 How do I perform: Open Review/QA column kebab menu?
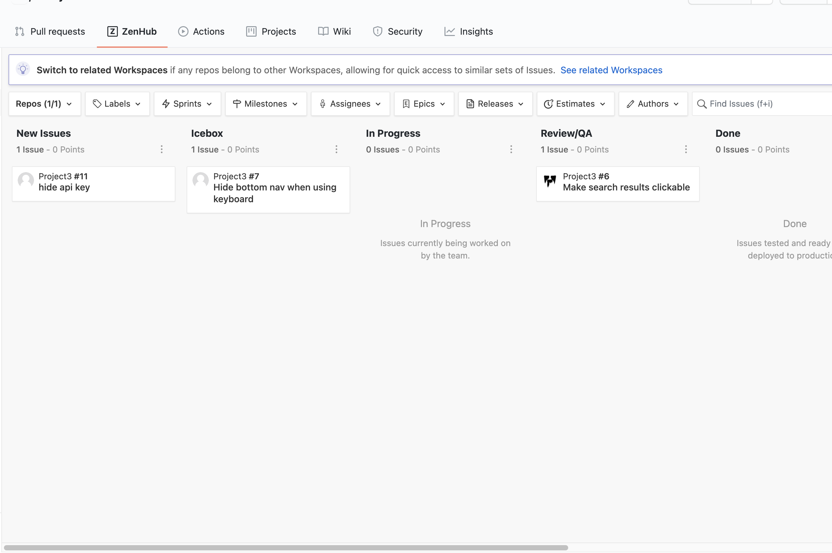tap(686, 150)
